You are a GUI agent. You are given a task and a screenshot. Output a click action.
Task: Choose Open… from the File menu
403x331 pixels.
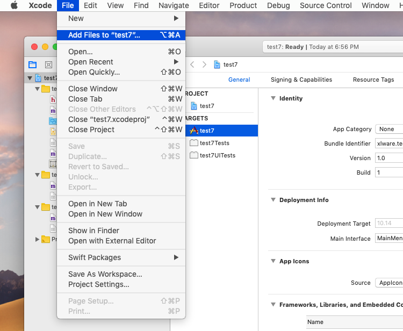pyautogui.click(x=121, y=52)
